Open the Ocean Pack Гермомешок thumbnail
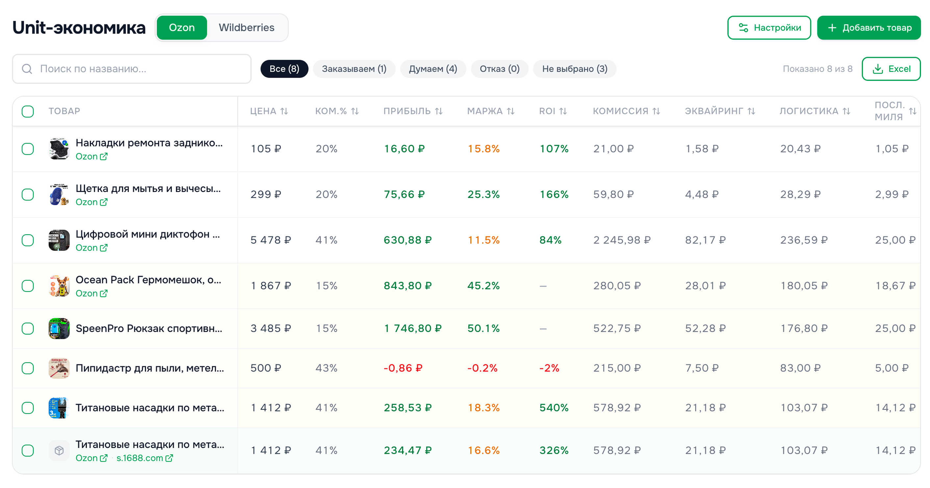Viewport: 930px width, 488px height. 59,286
